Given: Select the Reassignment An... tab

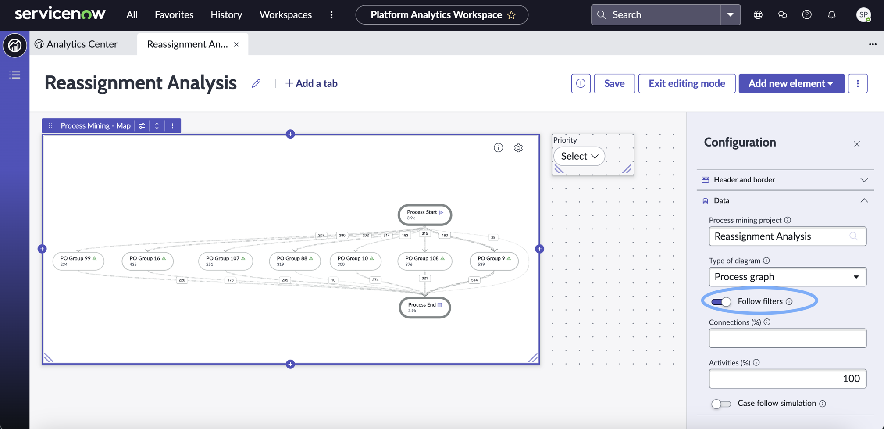Looking at the screenshot, I should point(187,44).
